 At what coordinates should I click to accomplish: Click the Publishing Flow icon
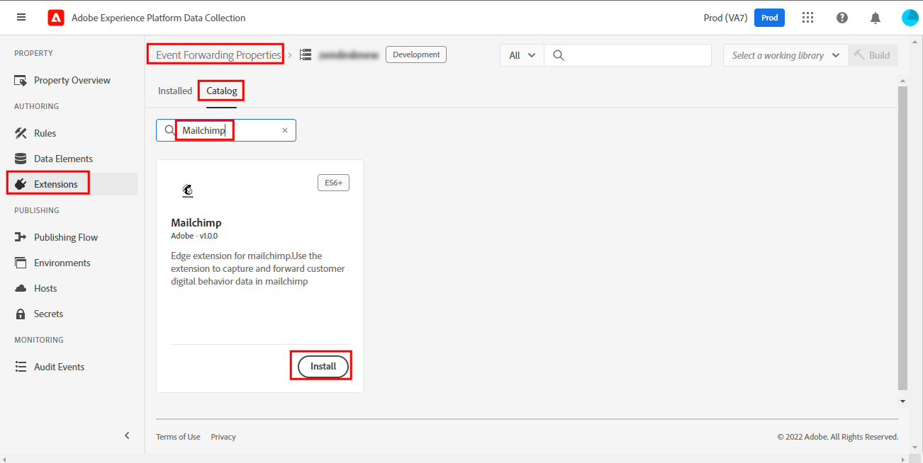tap(21, 237)
